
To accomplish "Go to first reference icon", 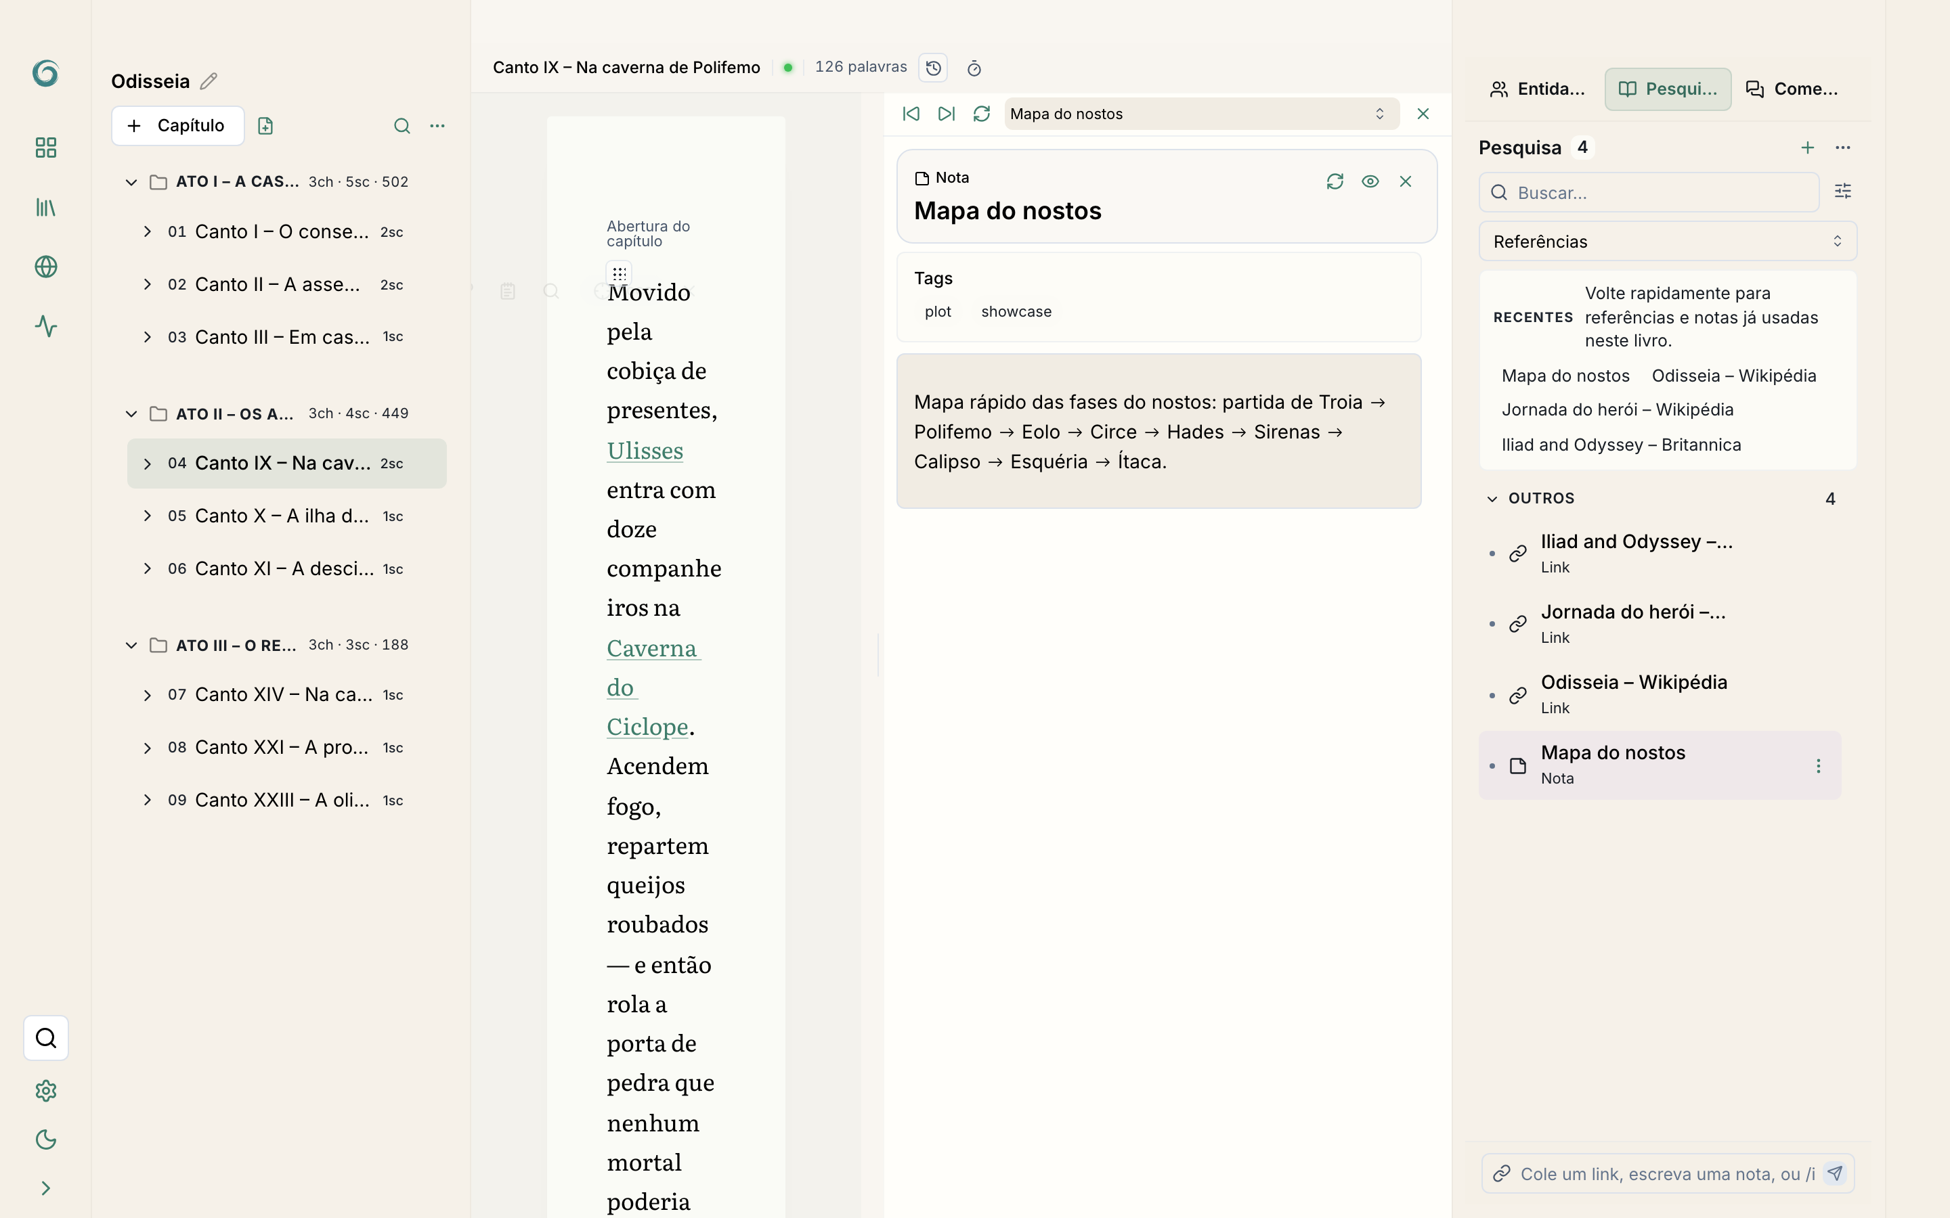I will 911,114.
